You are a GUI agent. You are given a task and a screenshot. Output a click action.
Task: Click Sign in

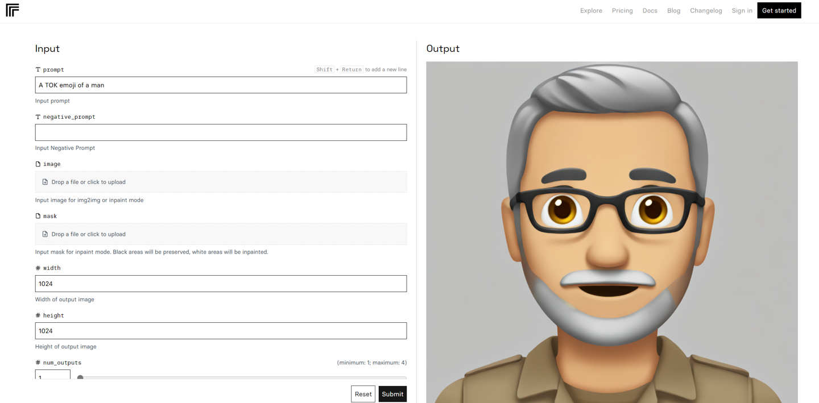[742, 11]
